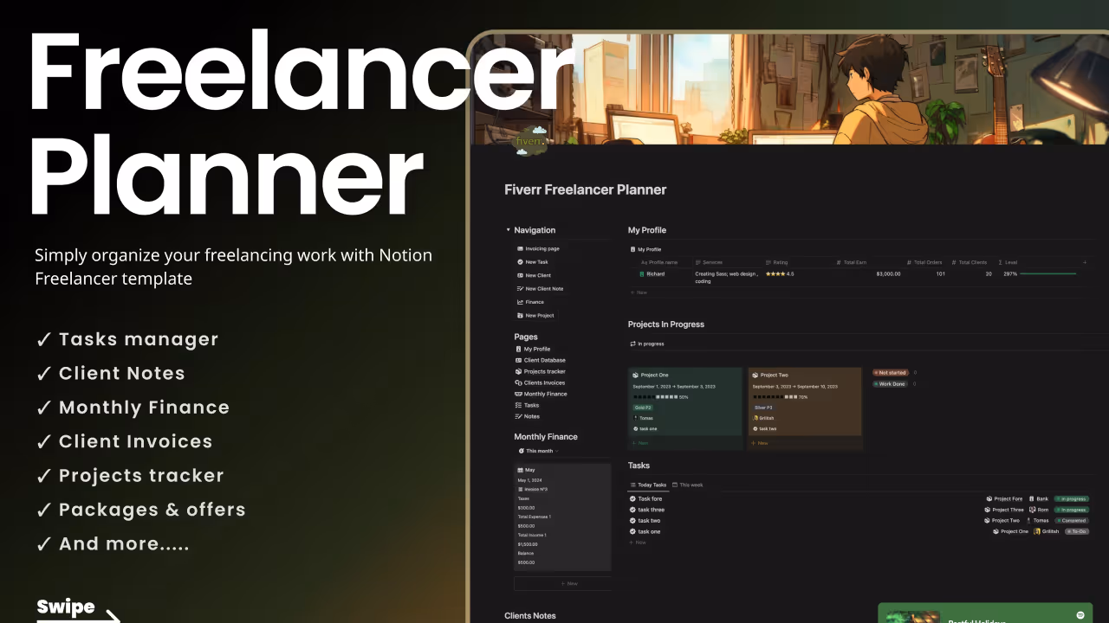The height and width of the screenshot is (623, 1109).
Task: Open the Invoicing page navigation button
Action: click(537, 248)
